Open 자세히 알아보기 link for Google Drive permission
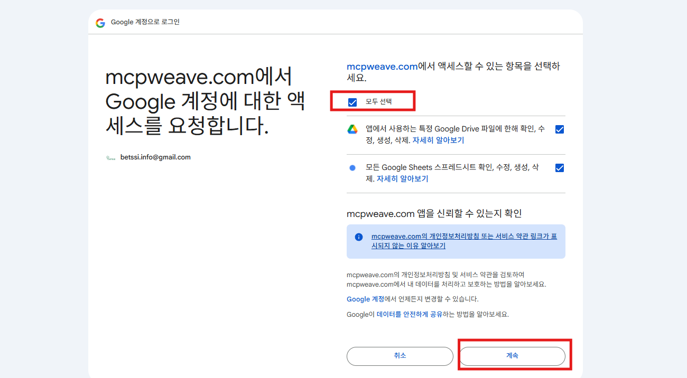Screen dimensions: 687x378 pyautogui.click(x=438, y=140)
